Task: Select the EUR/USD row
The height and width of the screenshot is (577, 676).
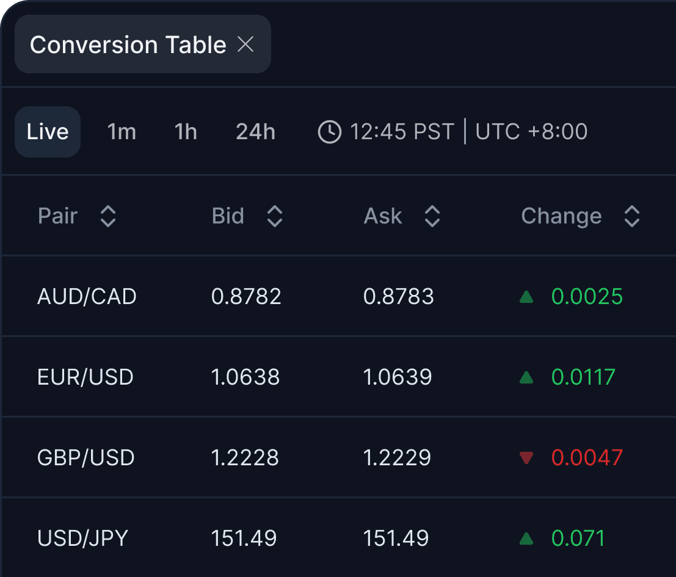Action: pyautogui.click(x=244, y=377)
